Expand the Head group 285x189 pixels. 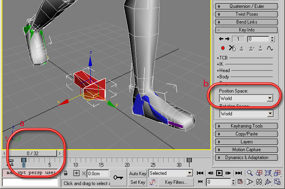pyautogui.click(x=223, y=70)
